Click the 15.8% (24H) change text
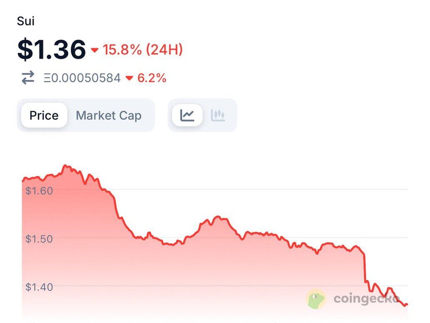 [142, 50]
